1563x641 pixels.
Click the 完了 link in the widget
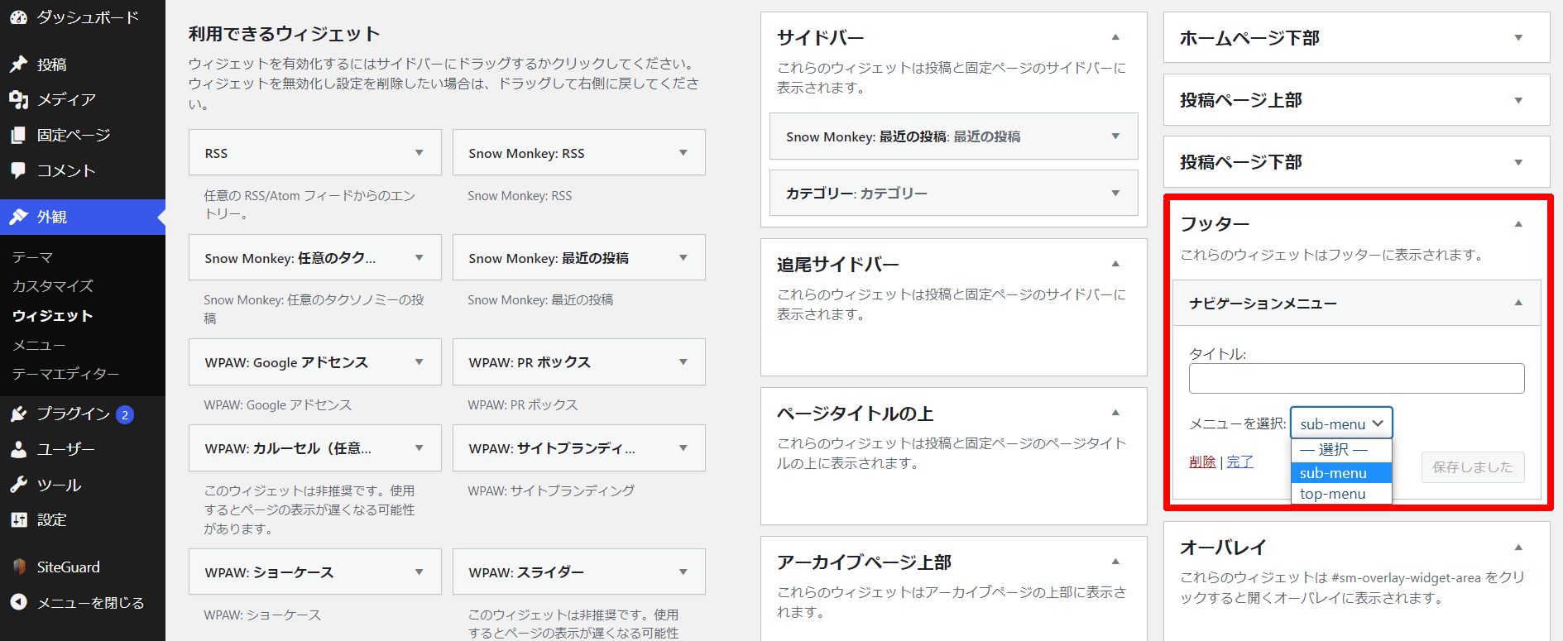(x=1239, y=462)
